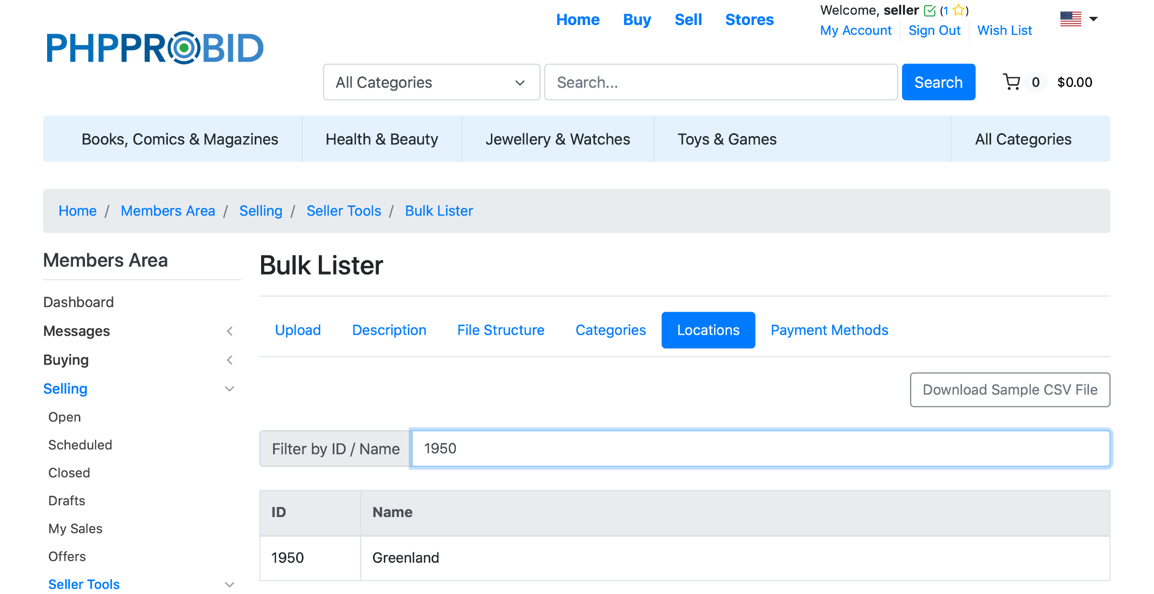The width and height of the screenshot is (1154, 594).
Task: Switch to the File Structure tab
Action: coord(501,330)
